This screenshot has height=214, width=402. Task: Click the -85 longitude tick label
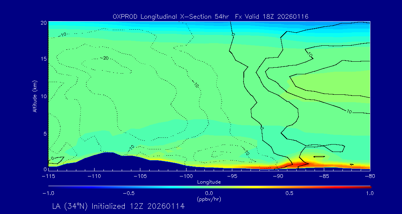pyautogui.click(x=324, y=176)
